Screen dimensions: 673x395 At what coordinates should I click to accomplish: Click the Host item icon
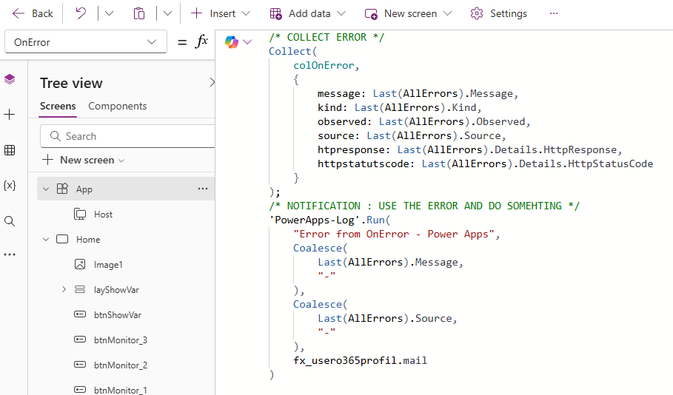point(80,214)
